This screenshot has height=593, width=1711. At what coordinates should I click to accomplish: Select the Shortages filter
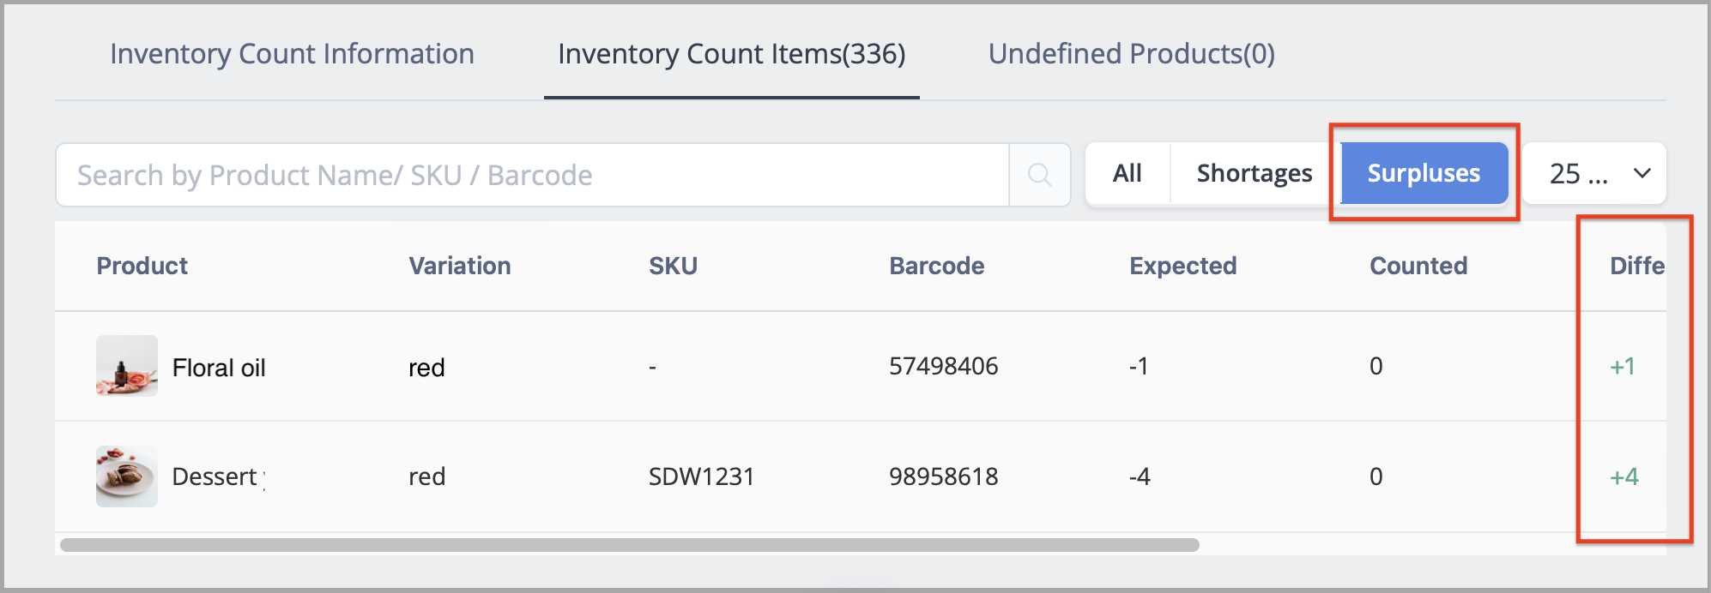click(x=1254, y=173)
